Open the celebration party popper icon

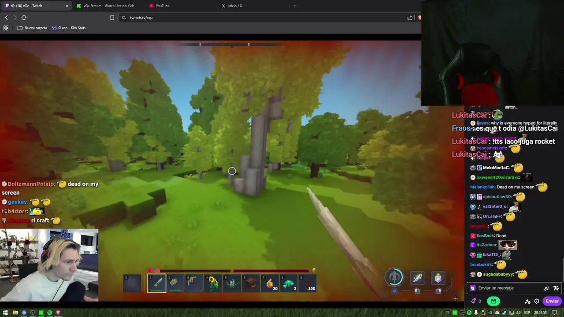(547, 288)
